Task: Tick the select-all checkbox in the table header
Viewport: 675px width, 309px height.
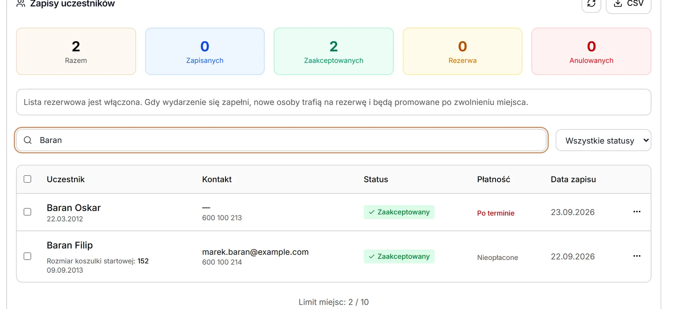Action: tap(28, 179)
